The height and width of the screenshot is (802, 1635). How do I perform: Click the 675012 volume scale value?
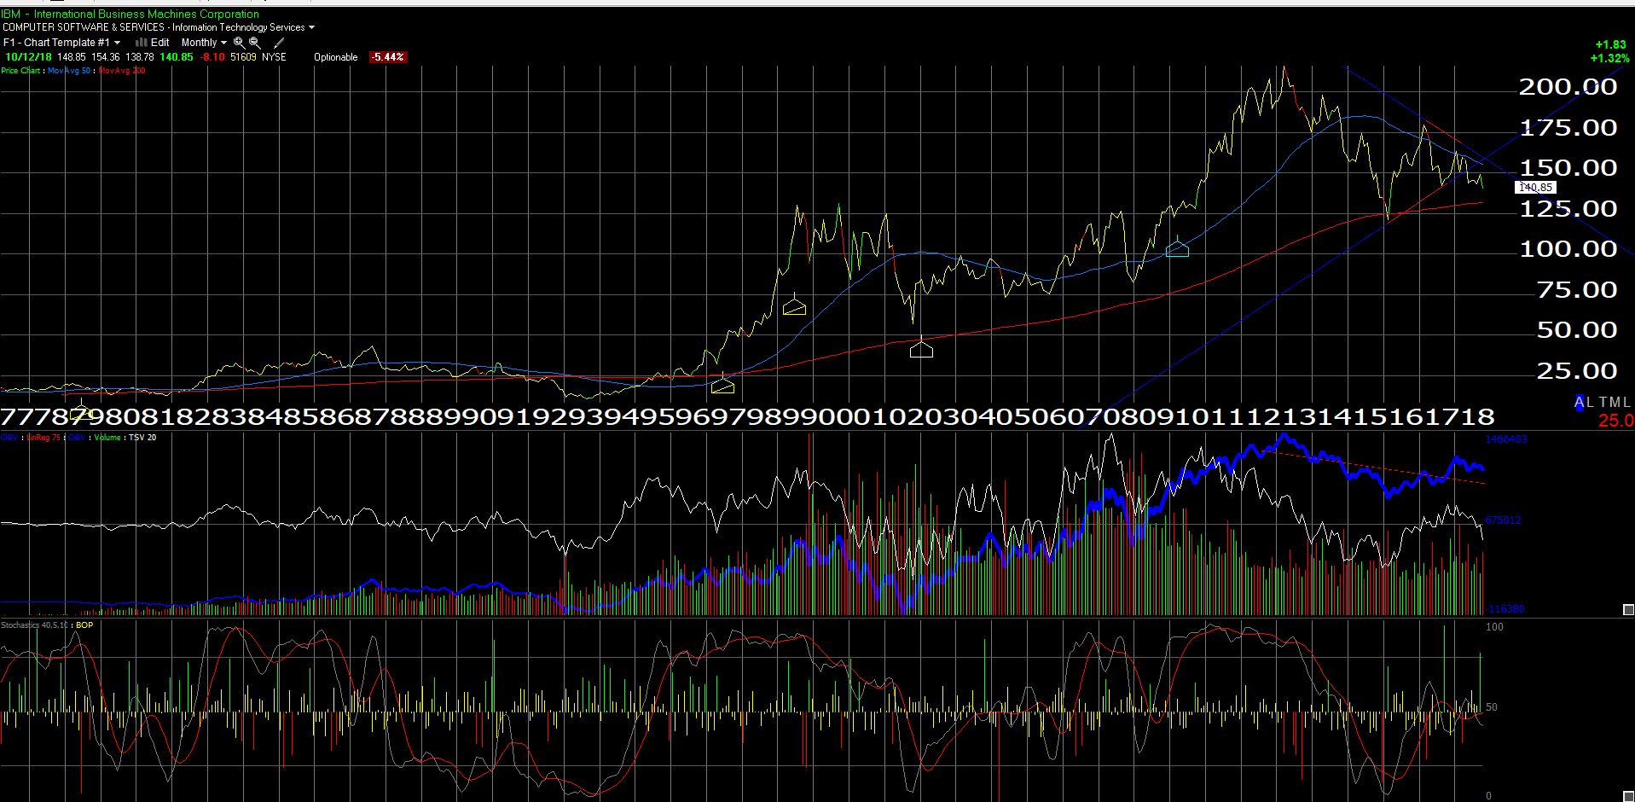(x=1503, y=520)
